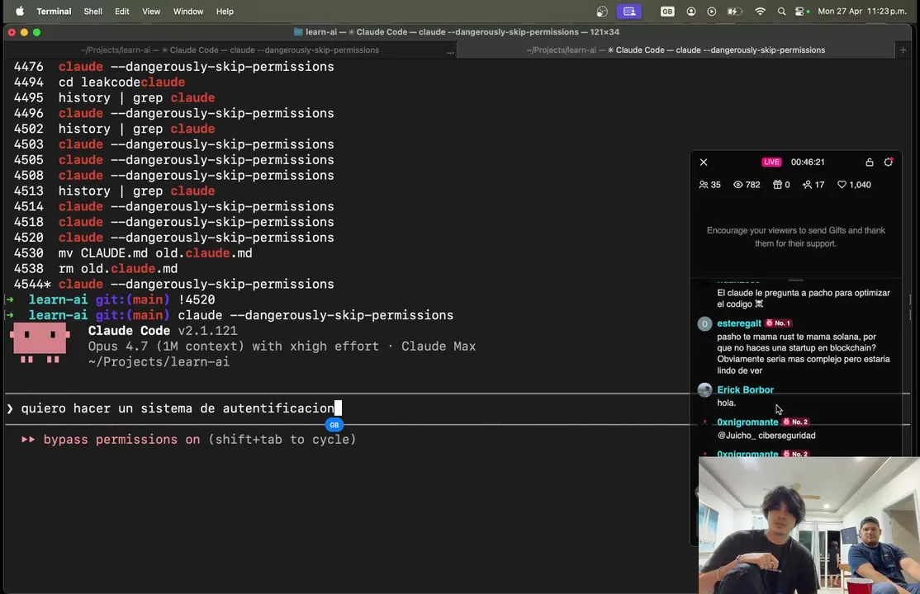Click the pink LIVE badge
This screenshot has width=920, height=594.
771,162
